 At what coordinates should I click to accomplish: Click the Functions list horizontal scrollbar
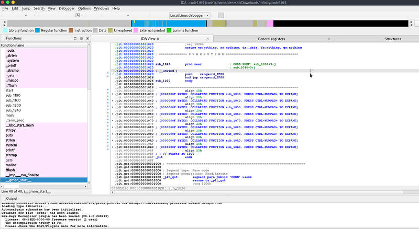pyautogui.click(x=44, y=187)
